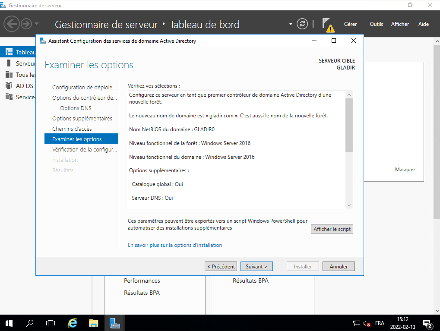Go to Vérification de la configuration step
440x331 pixels.
[85, 149]
